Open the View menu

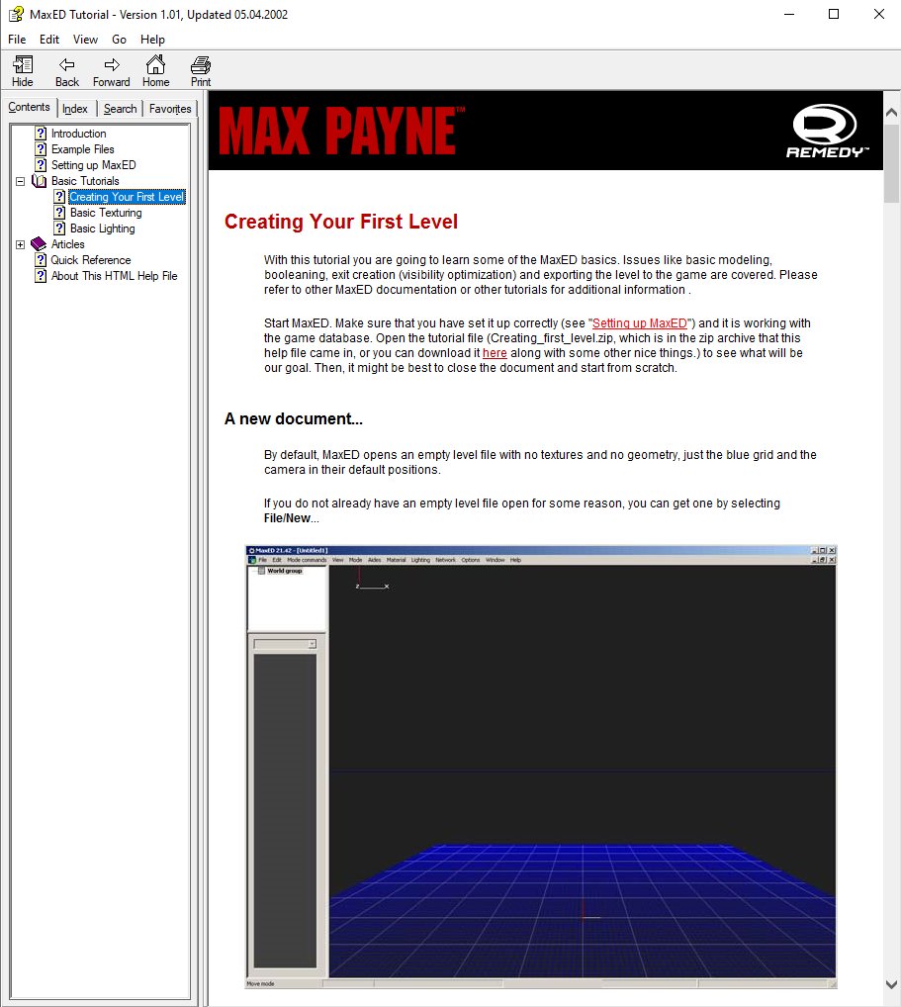click(x=85, y=40)
